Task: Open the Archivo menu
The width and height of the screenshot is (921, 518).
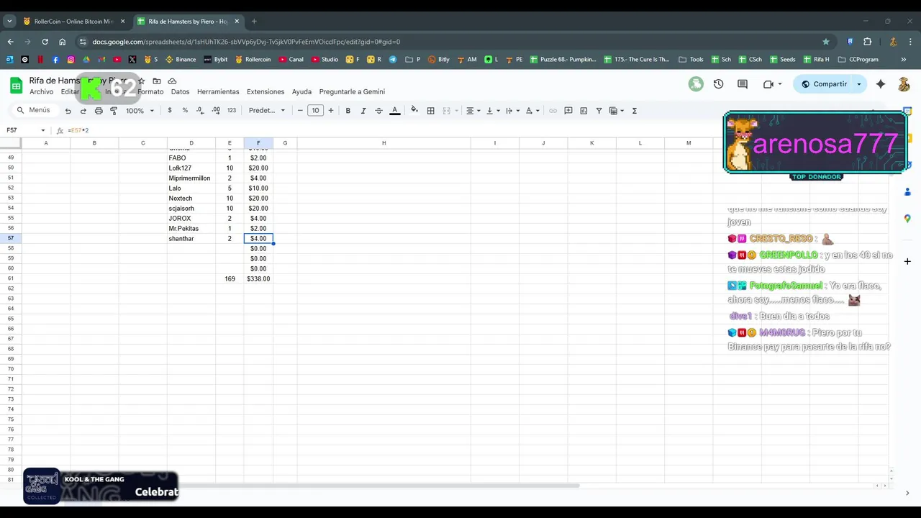Action: pyautogui.click(x=42, y=92)
